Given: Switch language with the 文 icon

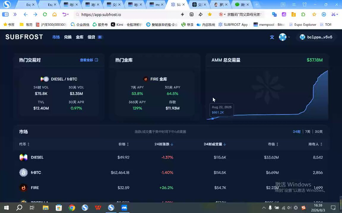Looking at the screenshot, I should coord(272,37).
